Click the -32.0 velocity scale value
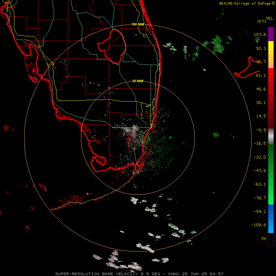Screen dimensions: 276x276 (x=260, y=157)
